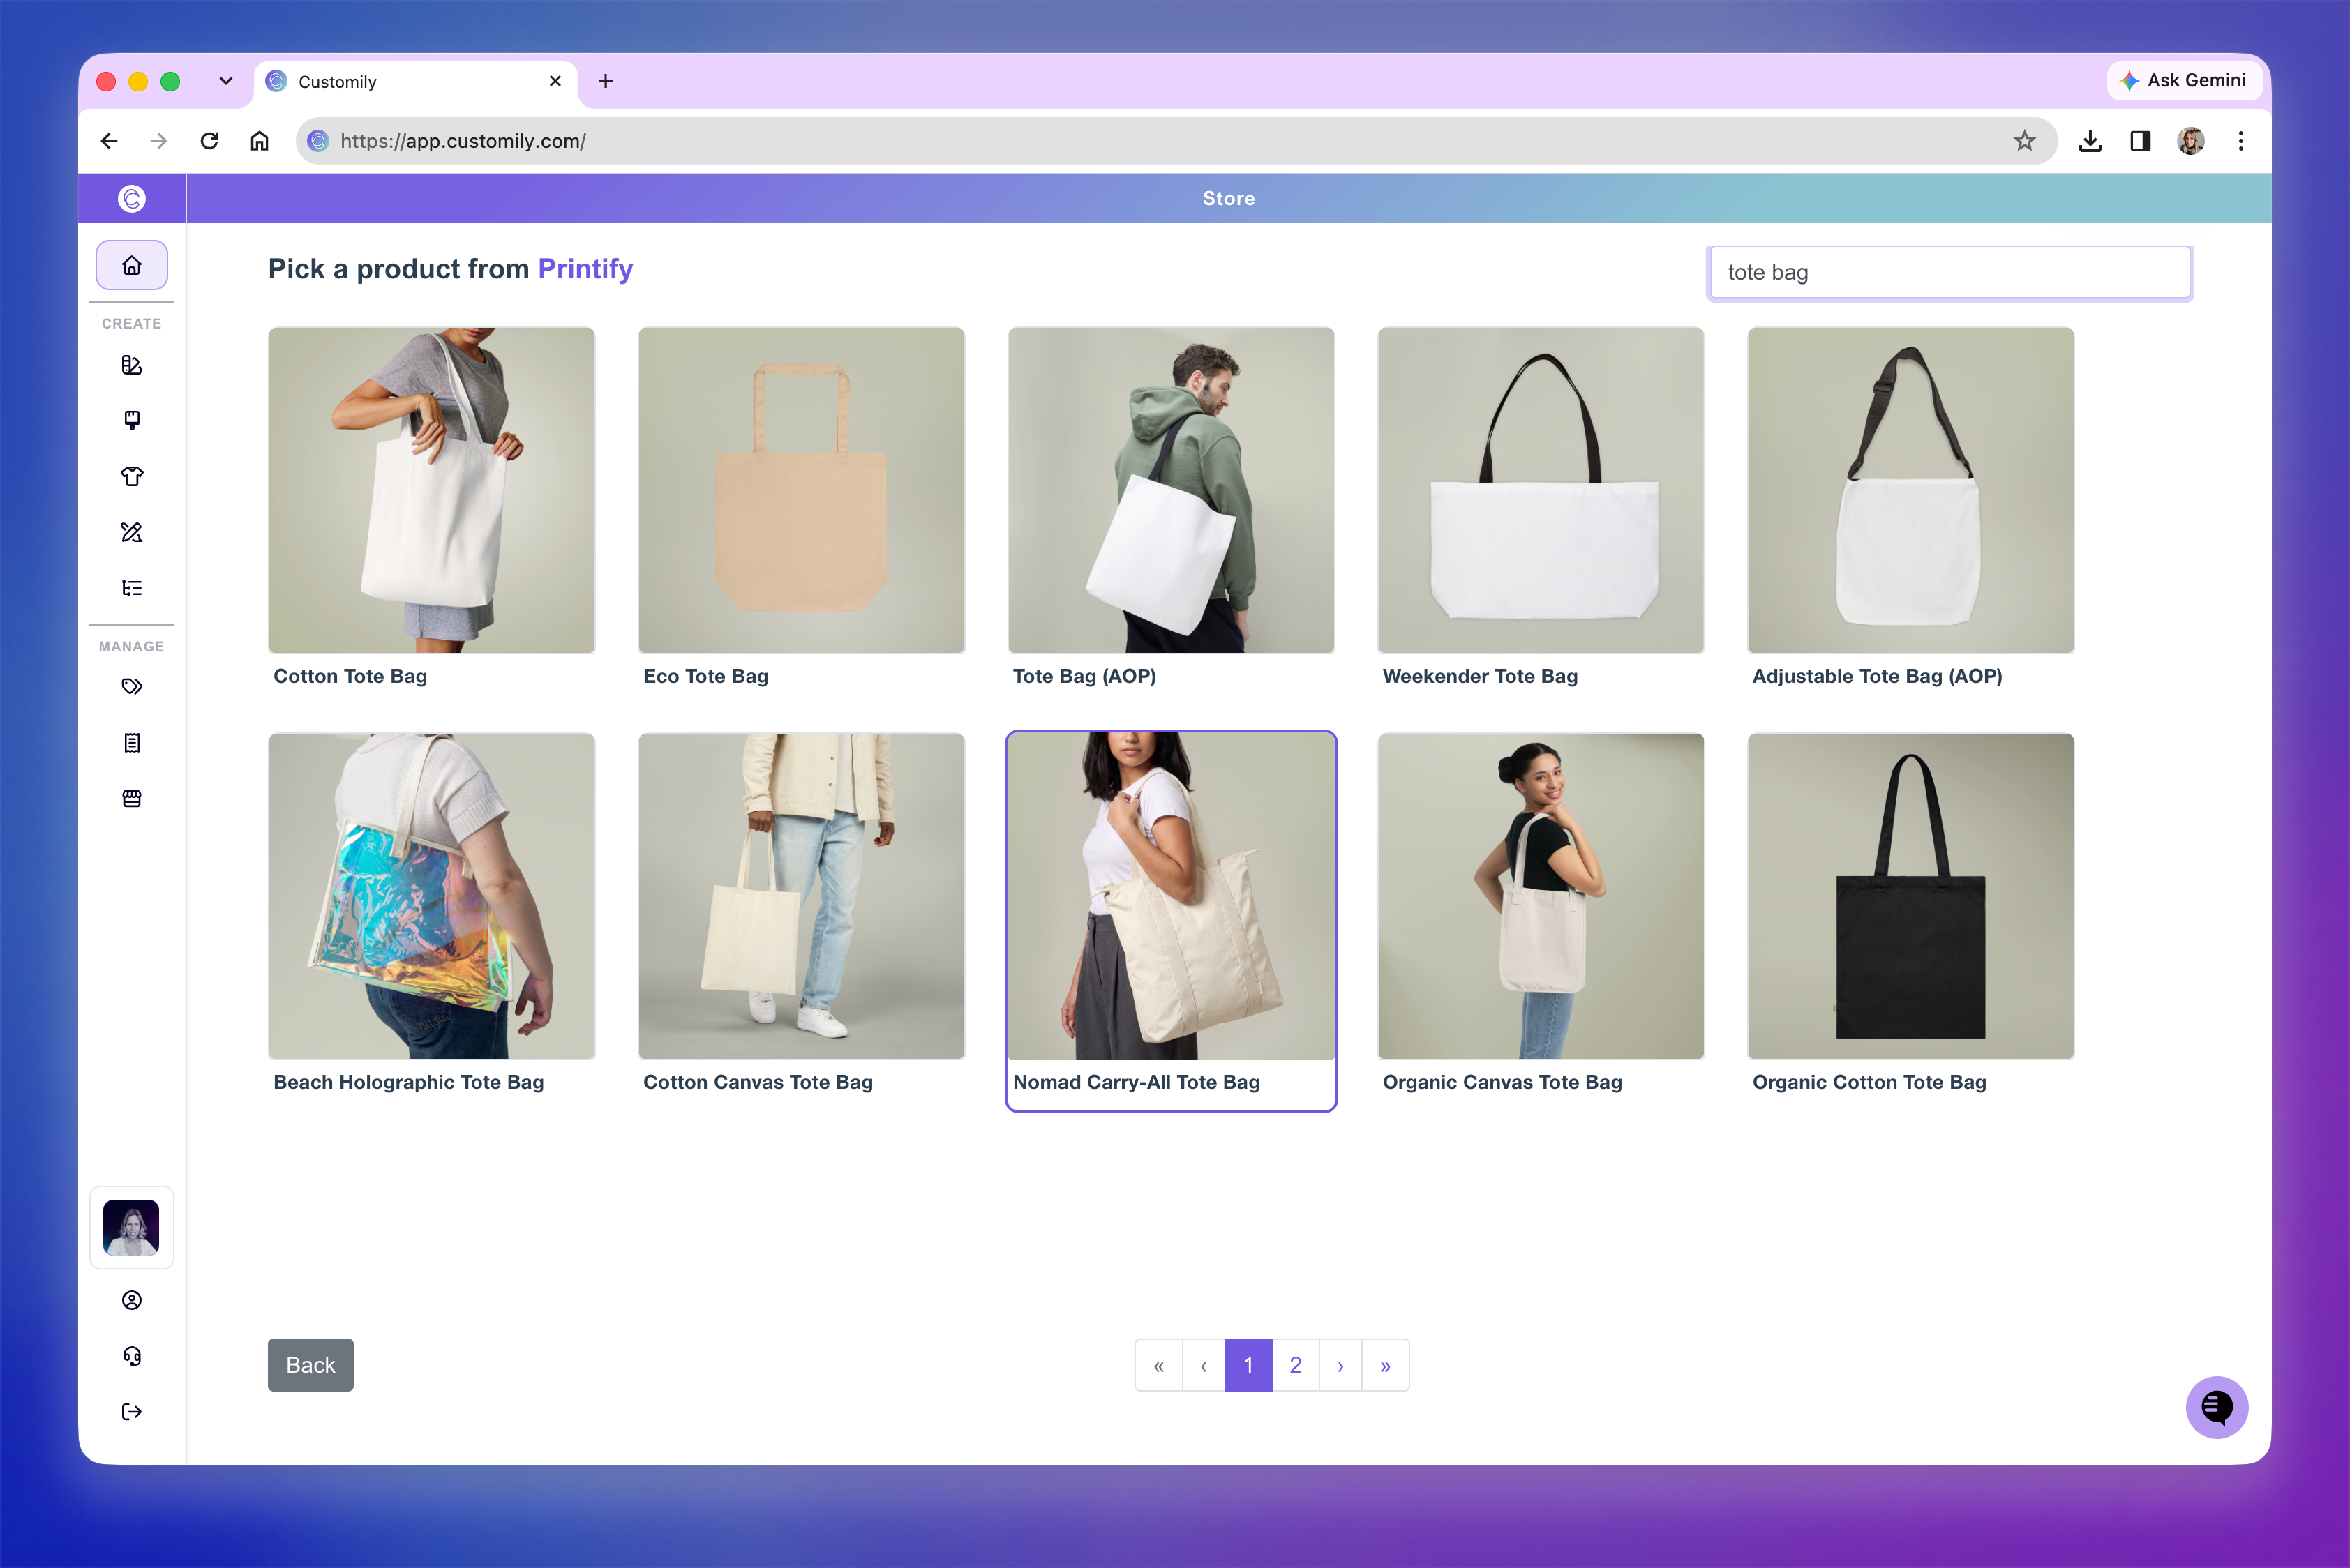The height and width of the screenshot is (1568, 2350).
Task: Open a new browser tab
Action: coord(605,81)
